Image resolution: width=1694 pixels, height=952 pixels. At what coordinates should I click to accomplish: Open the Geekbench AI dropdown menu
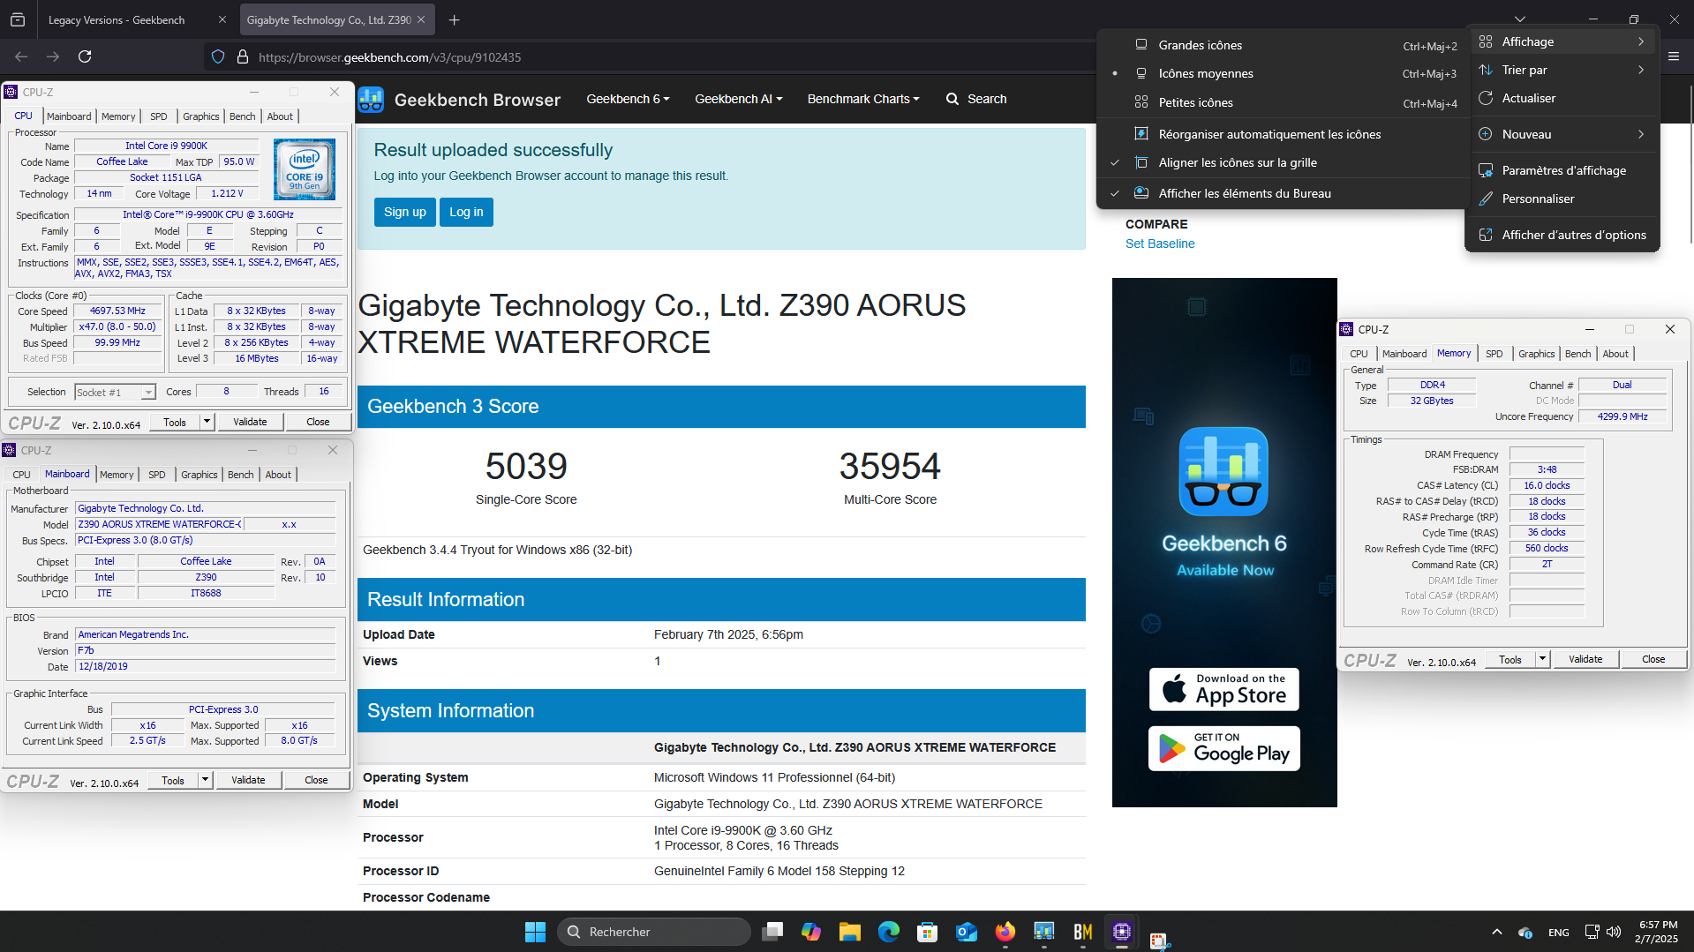coord(738,99)
